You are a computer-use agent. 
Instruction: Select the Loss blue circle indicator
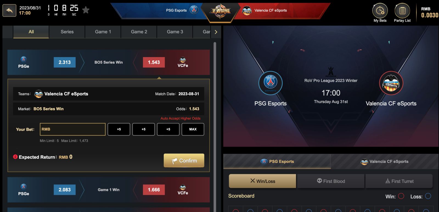pos(428,196)
